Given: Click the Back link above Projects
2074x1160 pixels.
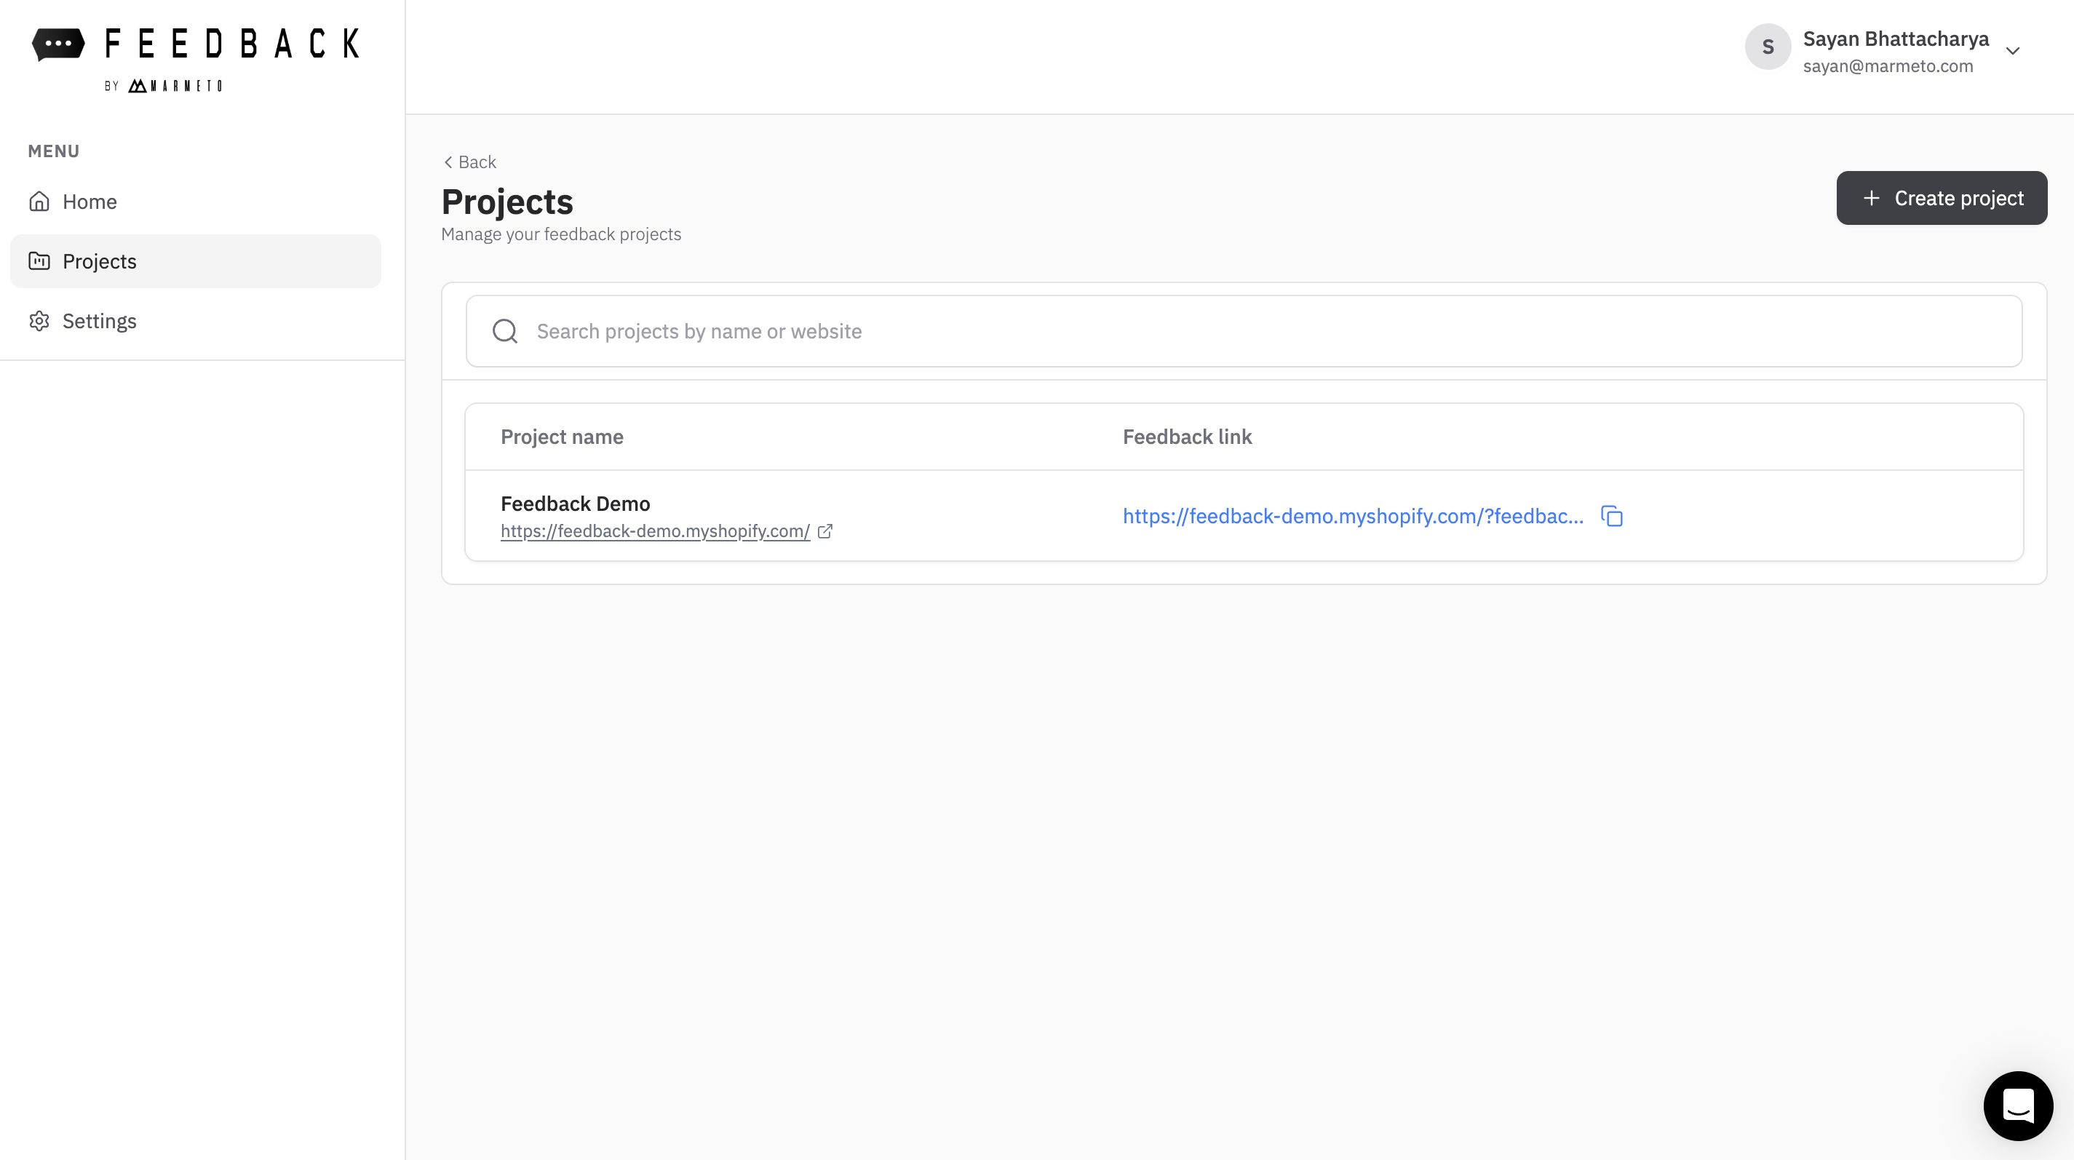Looking at the screenshot, I should coord(470,162).
